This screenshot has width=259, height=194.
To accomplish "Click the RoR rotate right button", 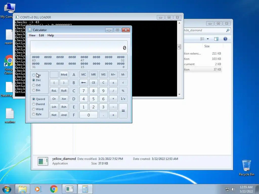I will [64, 91].
